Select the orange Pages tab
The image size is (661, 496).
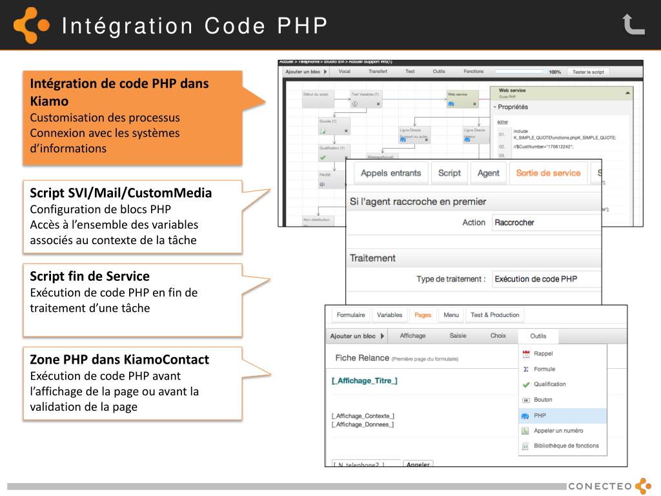coord(422,315)
